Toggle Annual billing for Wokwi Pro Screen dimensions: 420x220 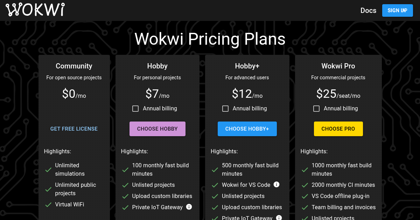[x=316, y=109]
